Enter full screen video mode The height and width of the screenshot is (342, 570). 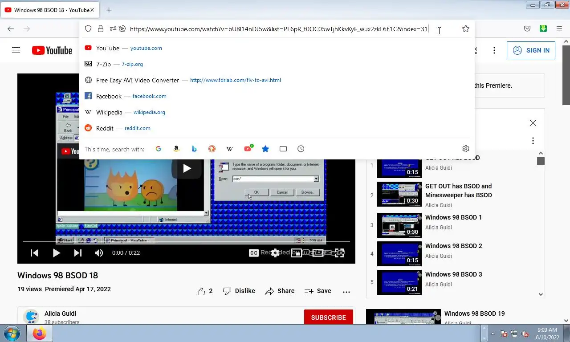click(x=339, y=253)
